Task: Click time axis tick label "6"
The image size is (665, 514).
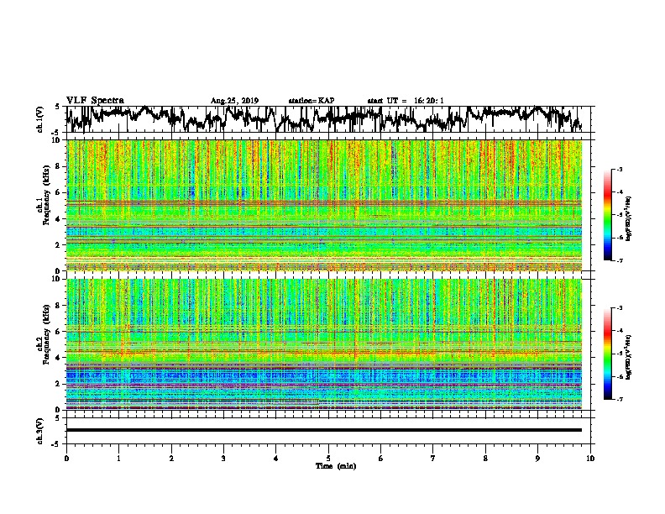Action: pos(381,459)
